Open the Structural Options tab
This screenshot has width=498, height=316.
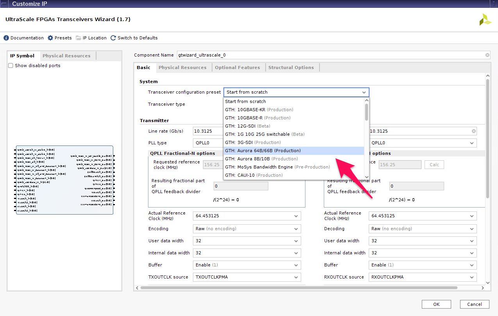coord(291,67)
